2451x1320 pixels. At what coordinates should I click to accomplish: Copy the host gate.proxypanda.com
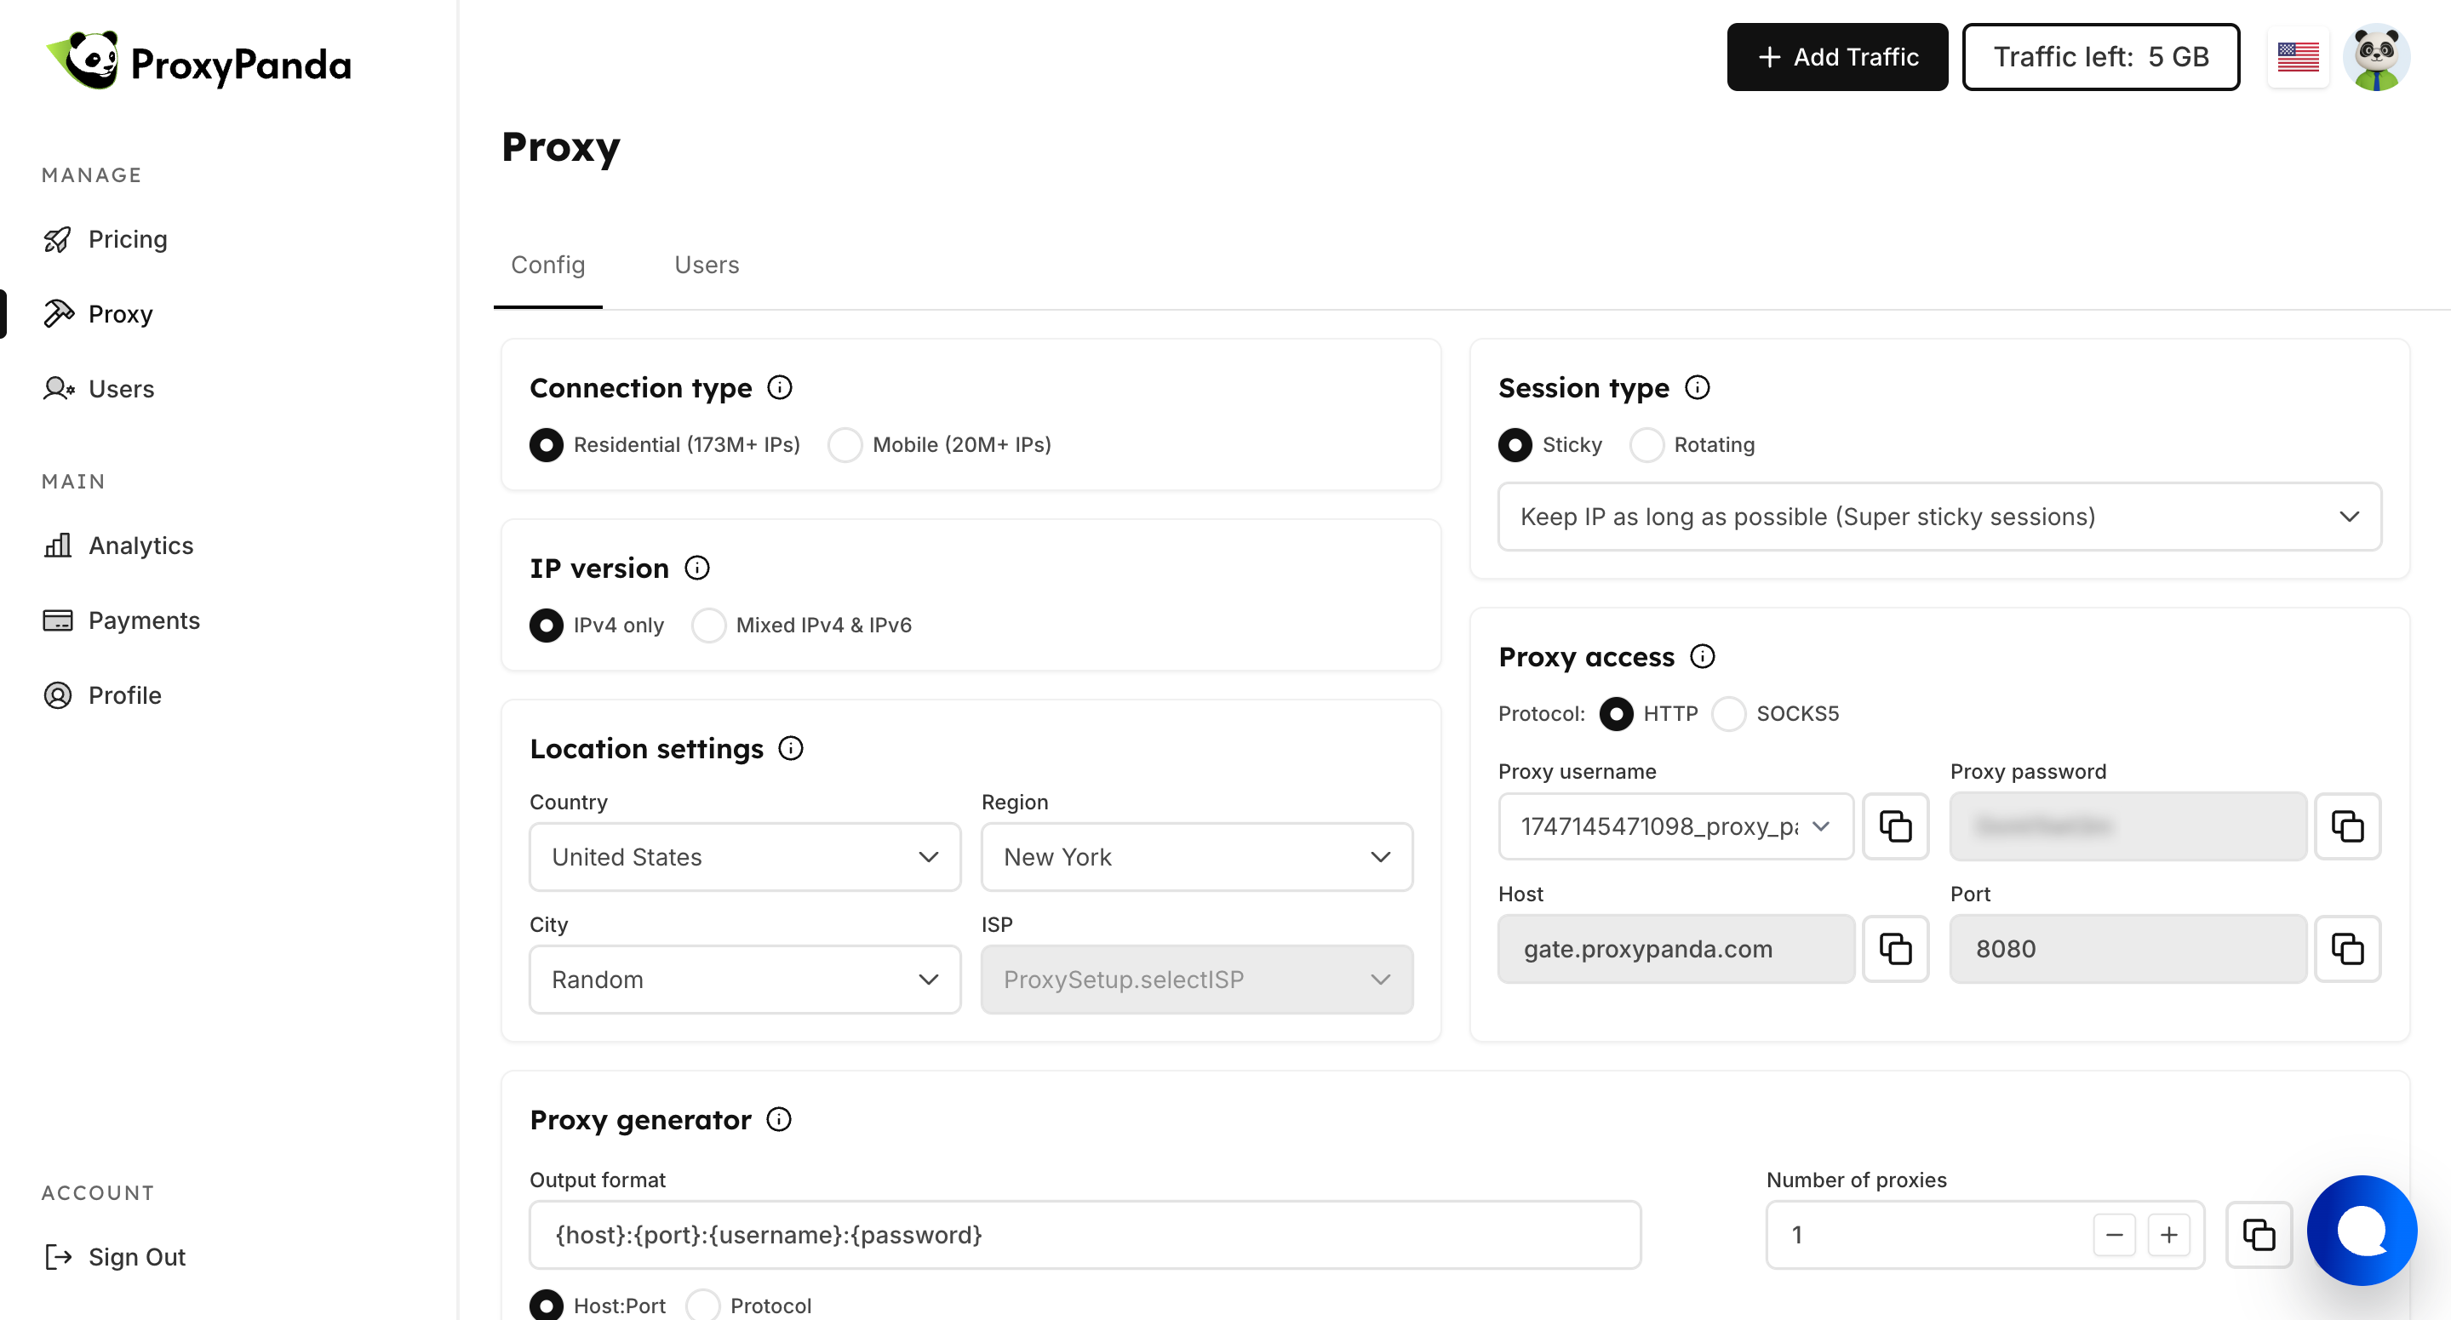(1895, 949)
